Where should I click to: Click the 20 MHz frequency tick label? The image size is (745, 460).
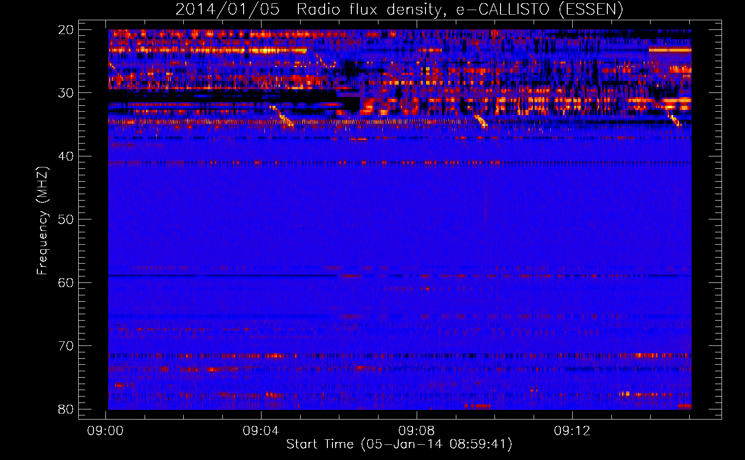66,30
